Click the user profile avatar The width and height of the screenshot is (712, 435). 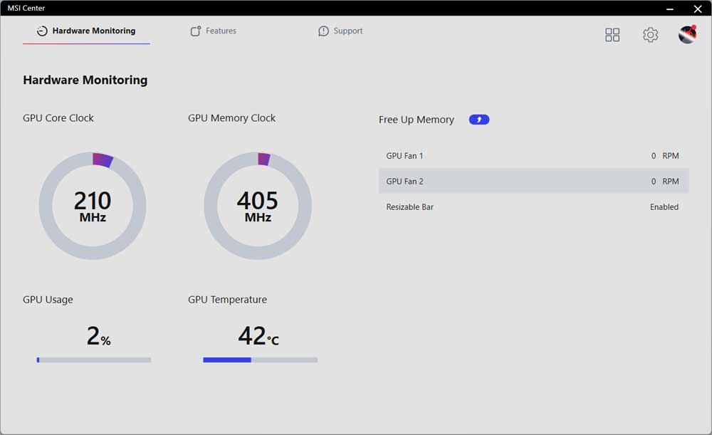coord(688,34)
